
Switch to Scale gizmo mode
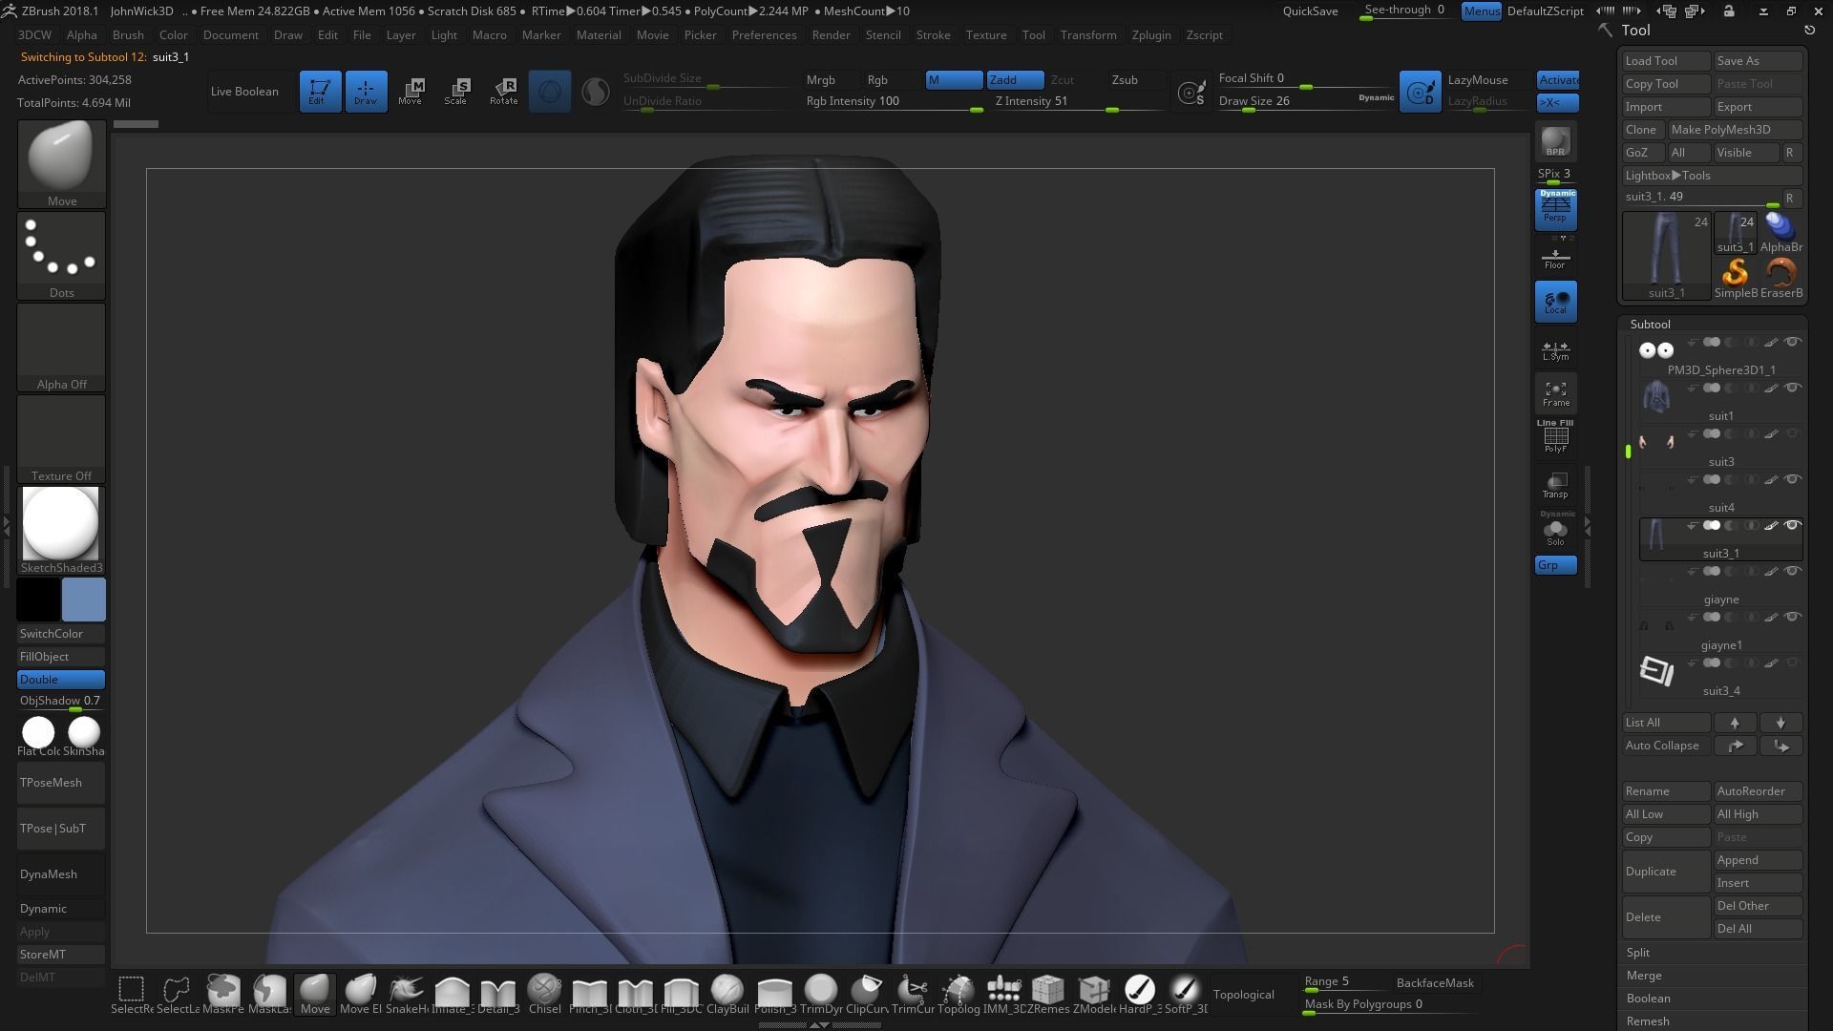[x=456, y=91]
